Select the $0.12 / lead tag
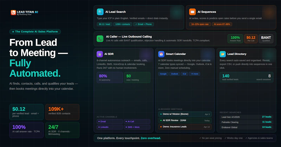281x147 pixels. (104, 24)
